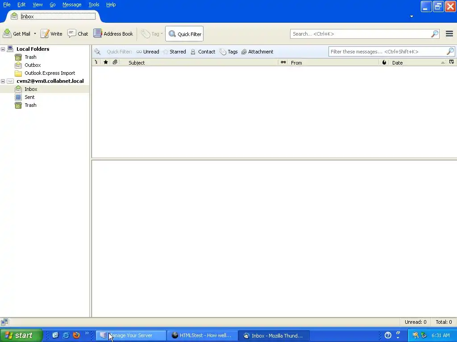Open the Thunderbird hamburger app menu
The height and width of the screenshot is (342, 457).
click(x=449, y=34)
